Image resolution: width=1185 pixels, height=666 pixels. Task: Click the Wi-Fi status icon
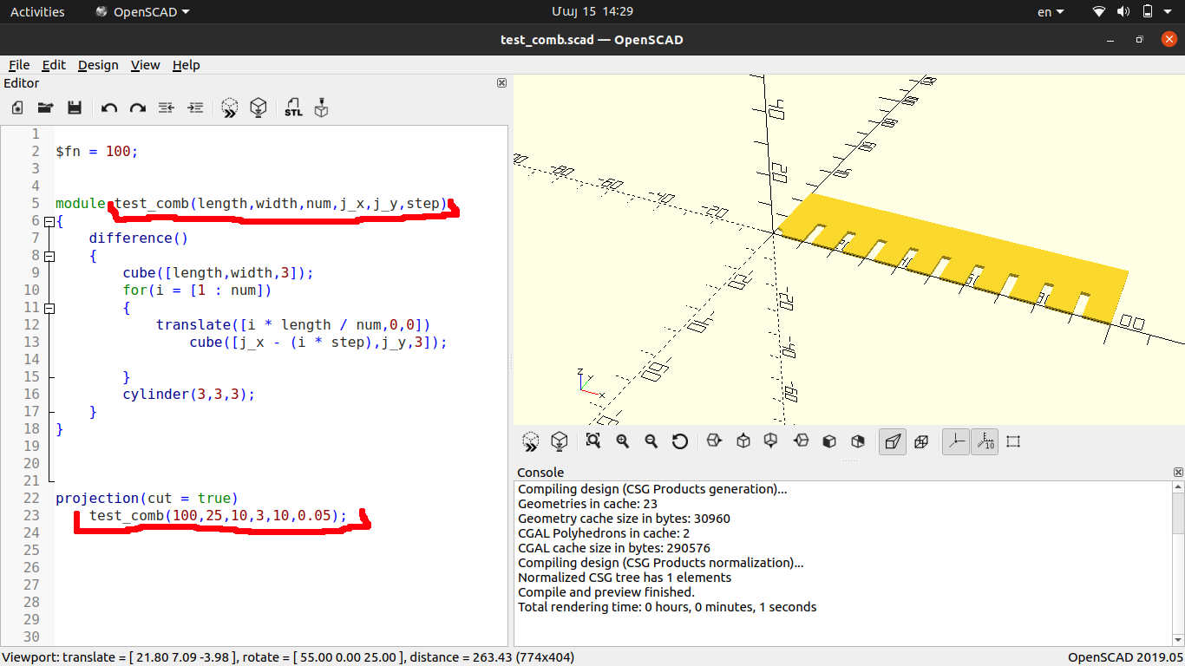[x=1099, y=11]
